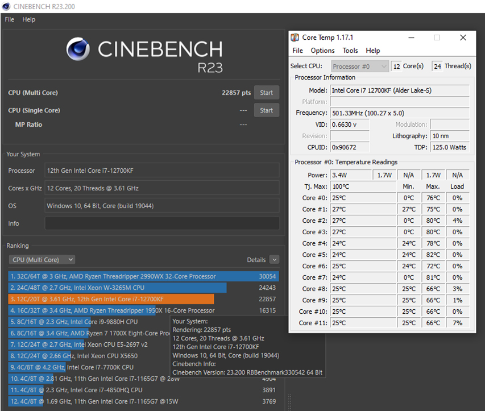Open Cinebench File menu

click(10, 19)
